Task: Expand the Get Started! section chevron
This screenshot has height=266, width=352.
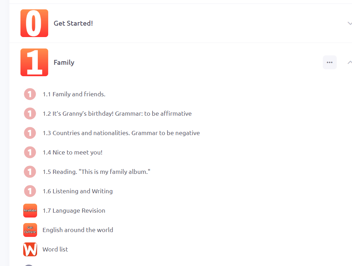Action: [350, 23]
